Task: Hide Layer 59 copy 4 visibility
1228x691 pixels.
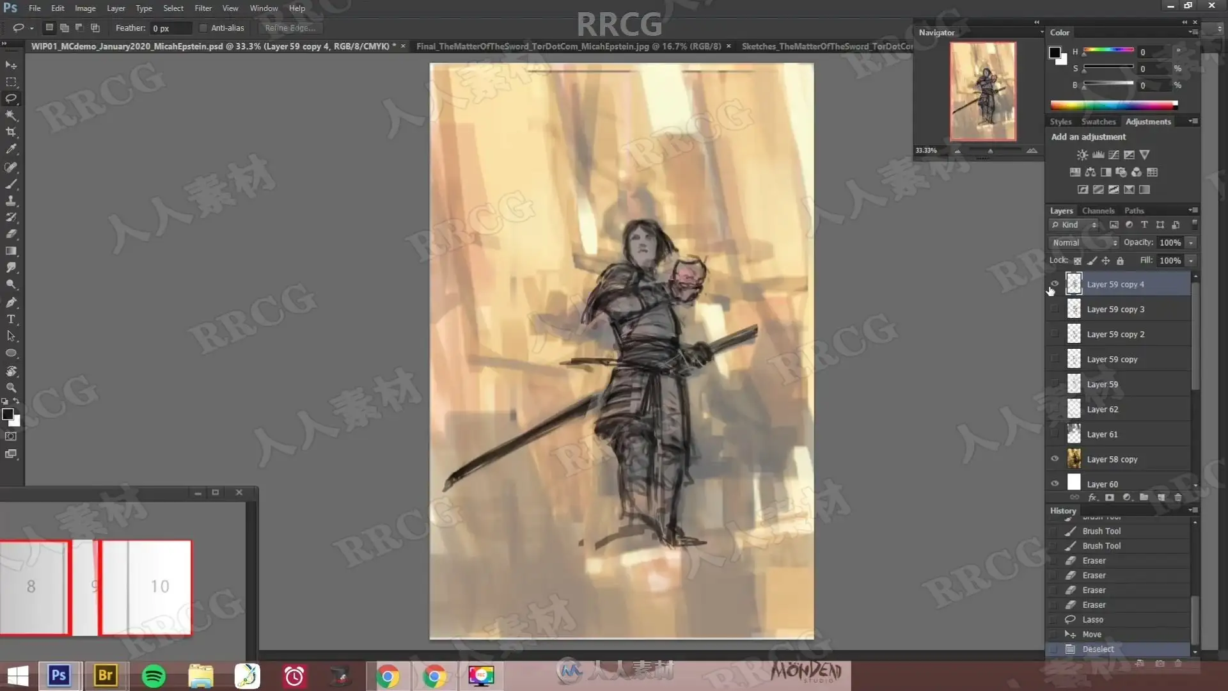Action: point(1055,284)
